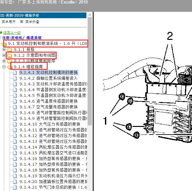Image resolution: width=192 pixels, height=191 pixels.
Task: Click the tree panel scrollbar up arrow
Action: click(x=90, y=15)
